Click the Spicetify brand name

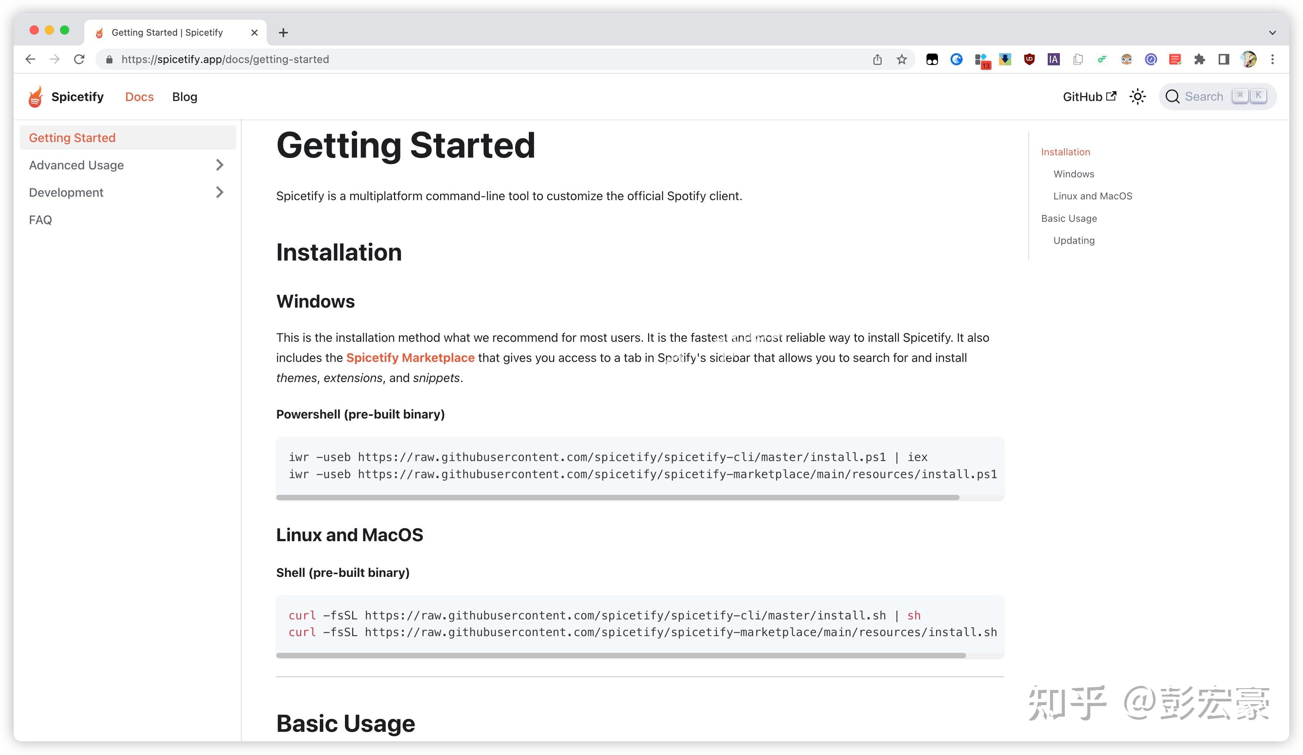[x=77, y=96]
